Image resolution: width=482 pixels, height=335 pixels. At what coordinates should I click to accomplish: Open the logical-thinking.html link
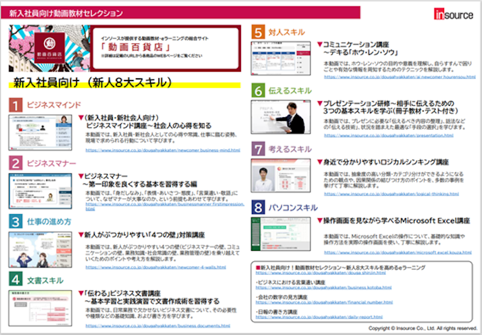pyautogui.click(x=391, y=194)
